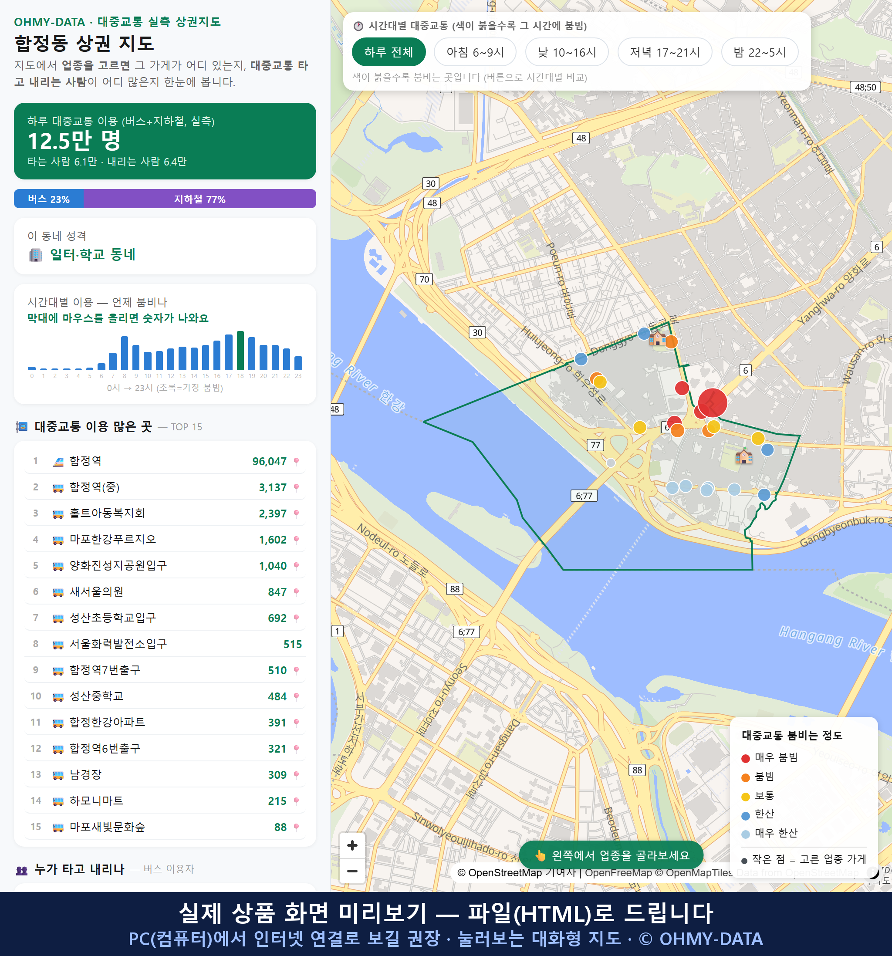The image size is (892, 956).
Task: Click the 왼쪽에서 업종을 골라보세요 banner
Action: (x=611, y=855)
